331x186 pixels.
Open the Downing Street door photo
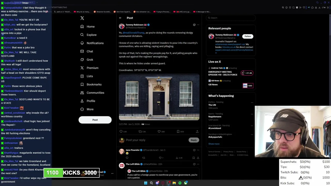coord(159,97)
